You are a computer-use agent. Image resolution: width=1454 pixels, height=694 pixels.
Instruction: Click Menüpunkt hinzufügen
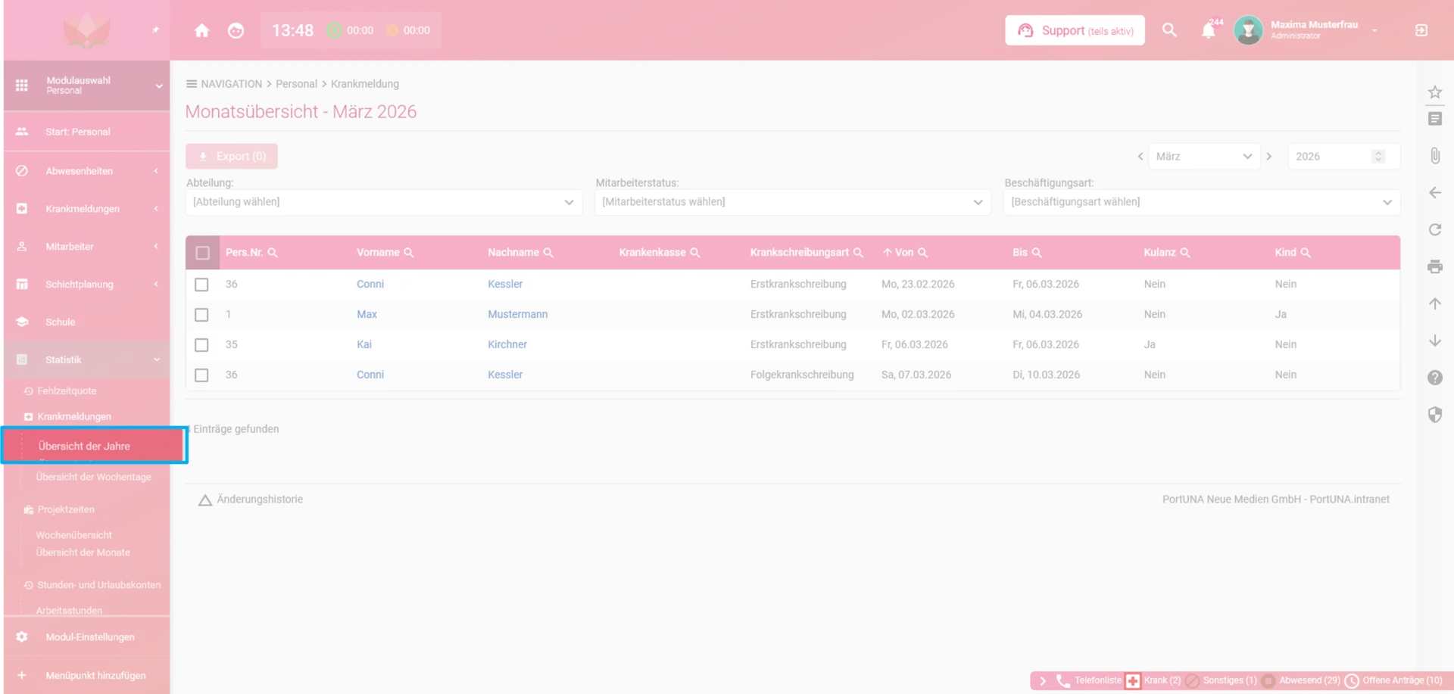(86, 676)
